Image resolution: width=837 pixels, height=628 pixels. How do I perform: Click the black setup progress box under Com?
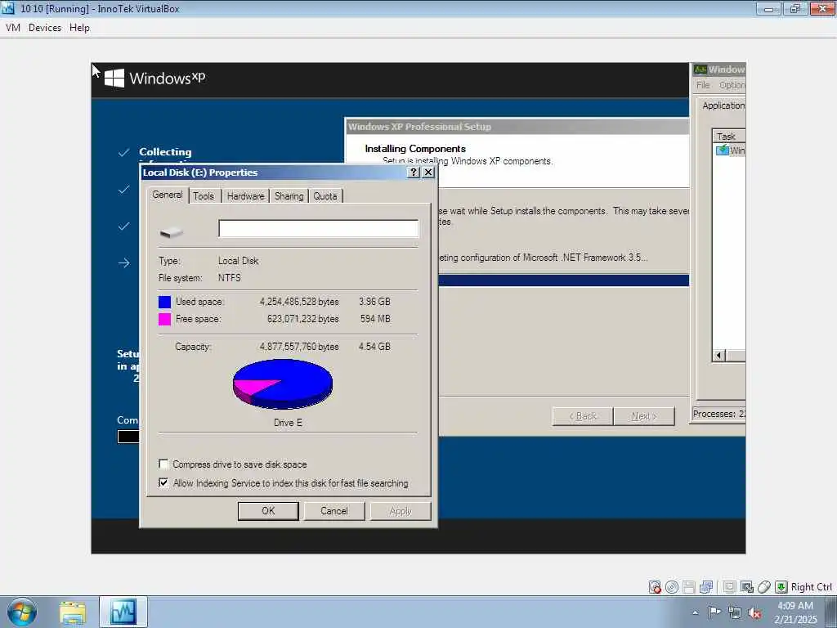pos(128,437)
